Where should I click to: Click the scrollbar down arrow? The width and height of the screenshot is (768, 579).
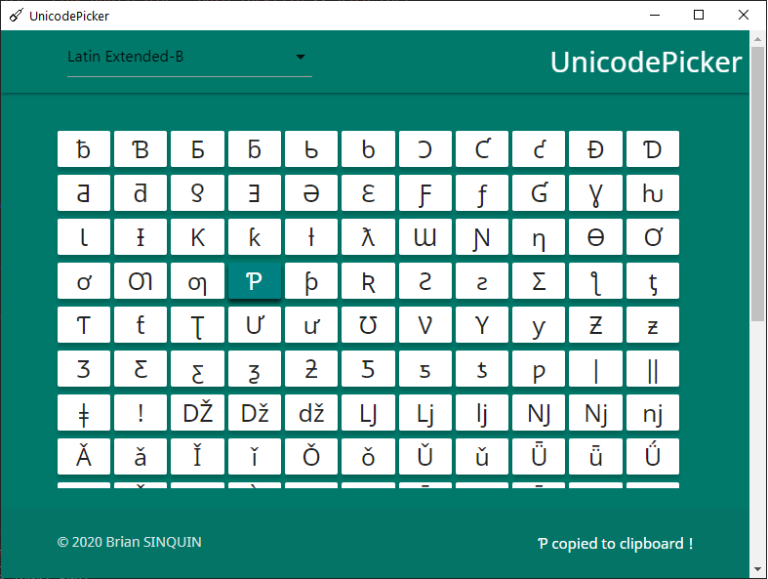point(758,569)
